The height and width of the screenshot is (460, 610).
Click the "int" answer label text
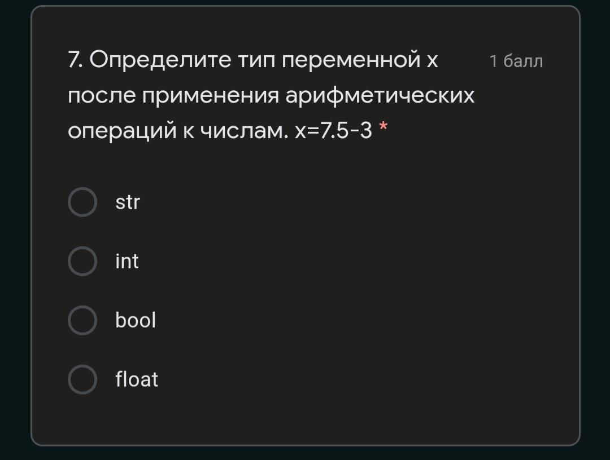[127, 262]
